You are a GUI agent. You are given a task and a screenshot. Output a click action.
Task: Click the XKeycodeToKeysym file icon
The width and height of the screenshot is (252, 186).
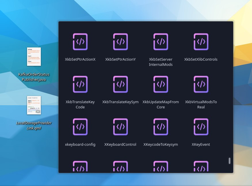(161, 127)
